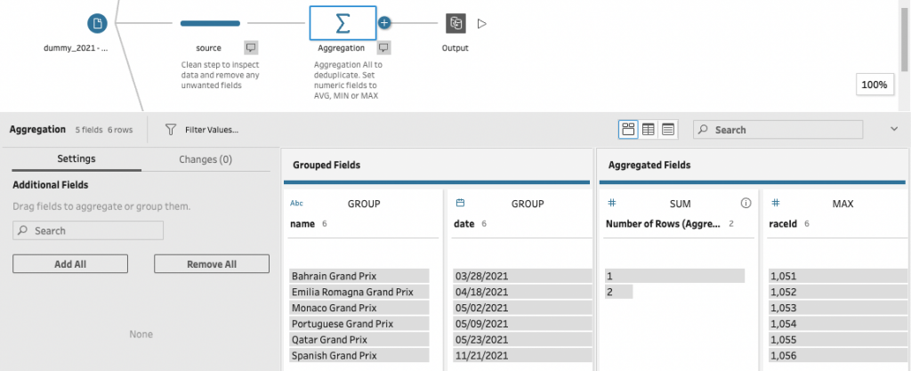Click the Filter Values funnel icon

171,130
